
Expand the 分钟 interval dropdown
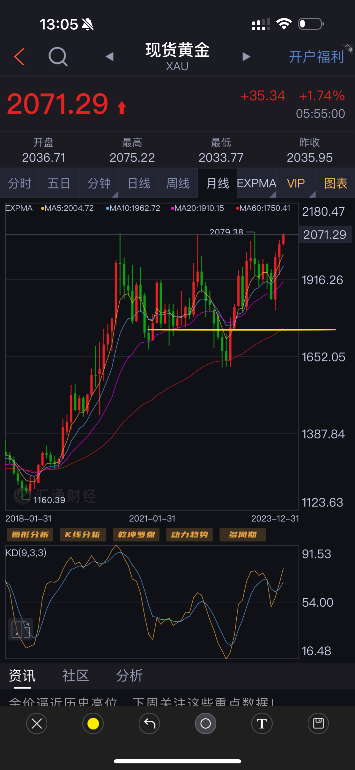point(99,183)
